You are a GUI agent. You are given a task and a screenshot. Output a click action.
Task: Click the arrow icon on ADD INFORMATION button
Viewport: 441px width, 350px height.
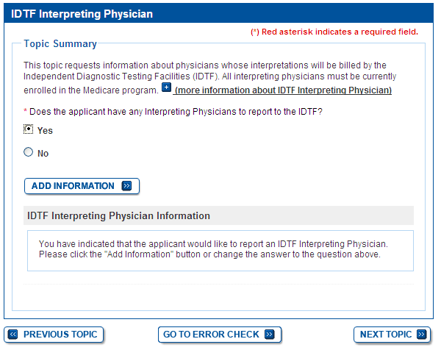tap(126, 186)
